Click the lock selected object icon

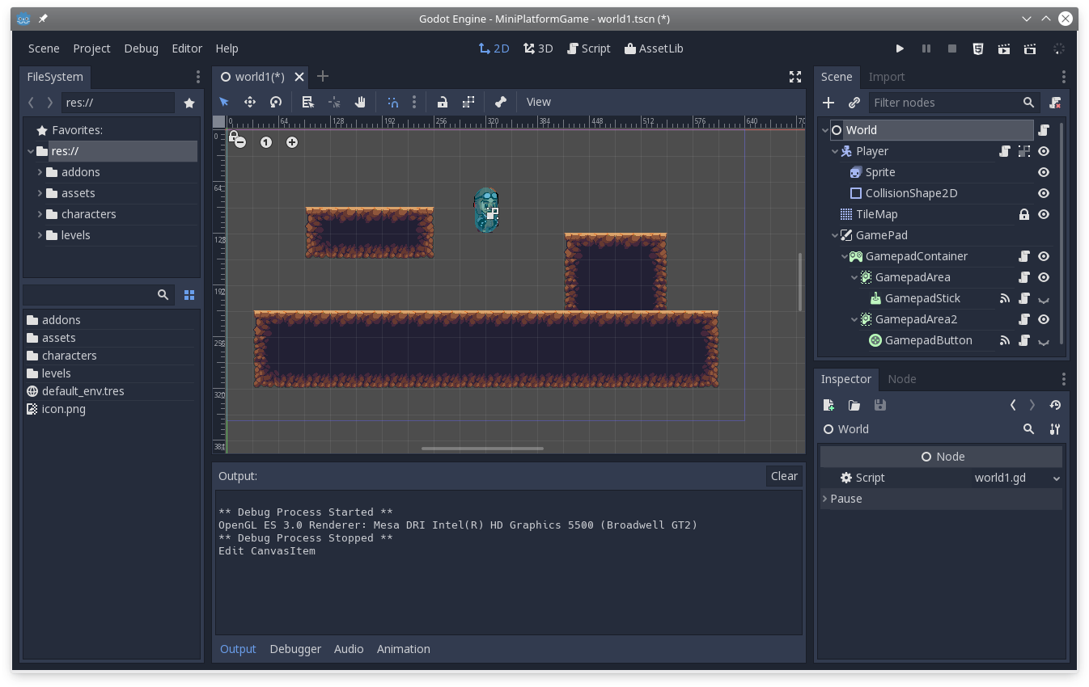pyautogui.click(x=443, y=102)
